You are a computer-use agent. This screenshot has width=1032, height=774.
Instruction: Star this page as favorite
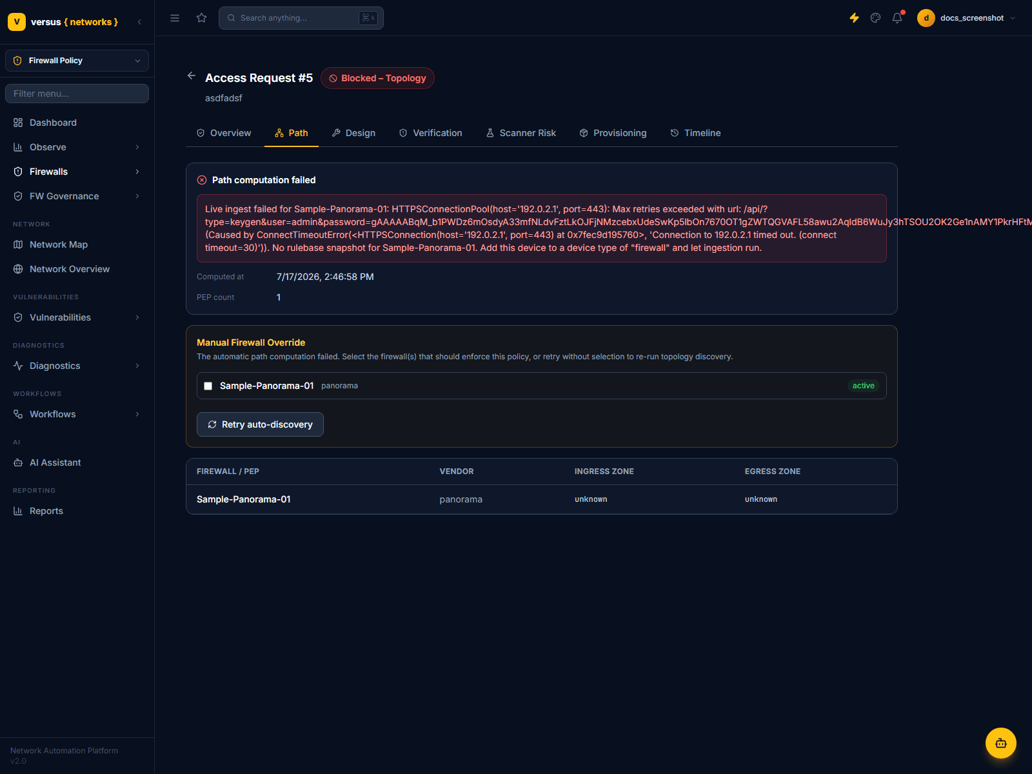click(x=202, y=18)
